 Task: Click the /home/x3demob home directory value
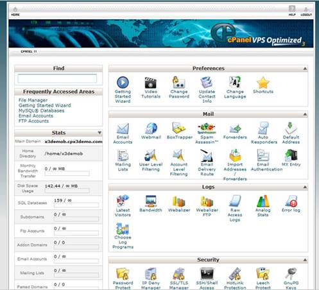pos(64,153)
